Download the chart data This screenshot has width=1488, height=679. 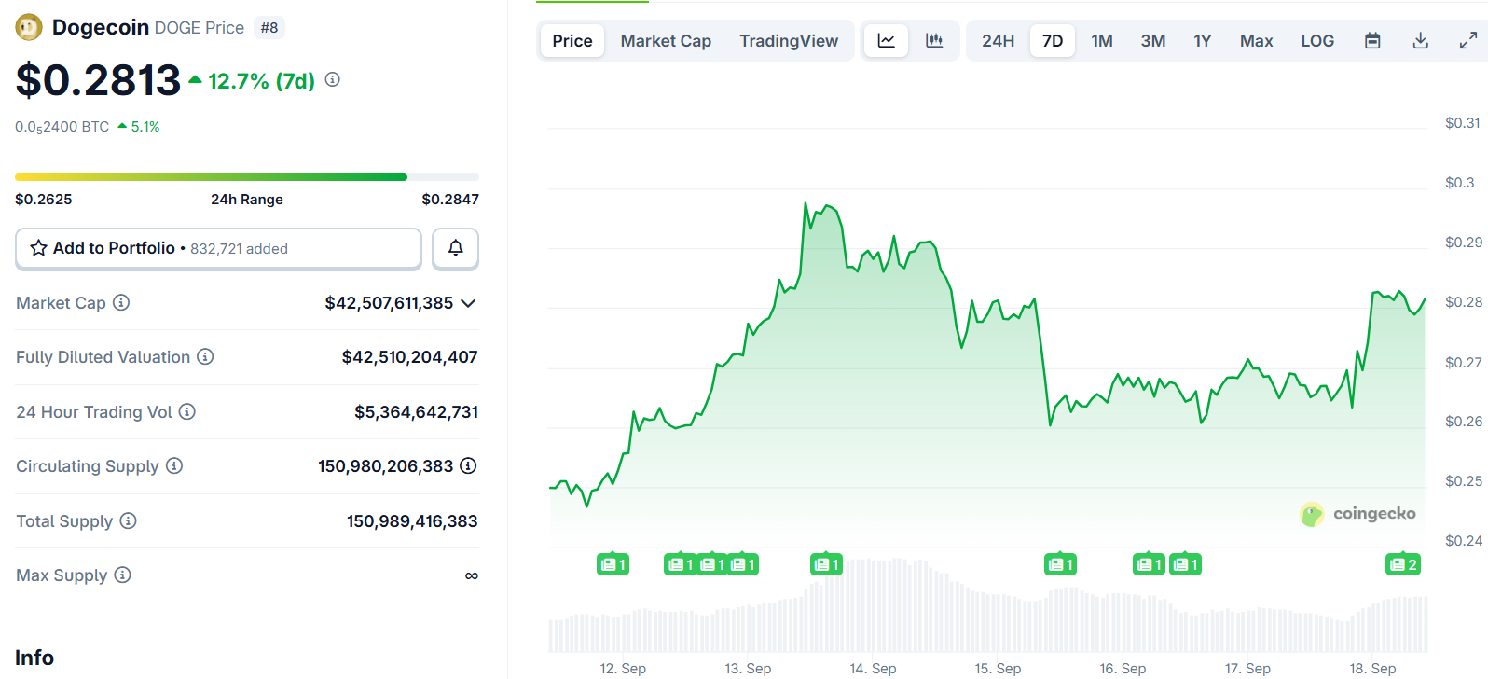(x=1421, y=41)
